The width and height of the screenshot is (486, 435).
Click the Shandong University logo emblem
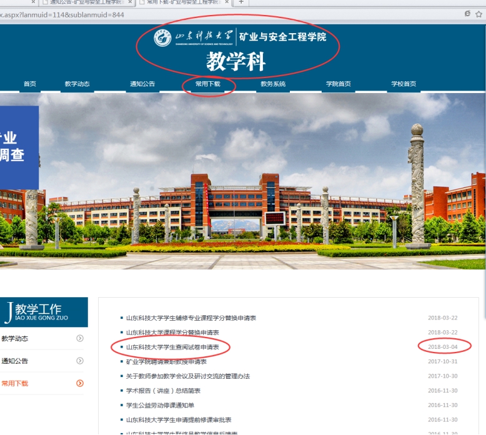click(x=162, y=38)
